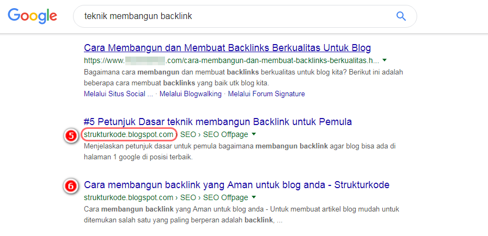The image size is (488, 236).
Task: Click the search field containing 'teknik membangun backlink'
Action: click(x=245, y=16)
